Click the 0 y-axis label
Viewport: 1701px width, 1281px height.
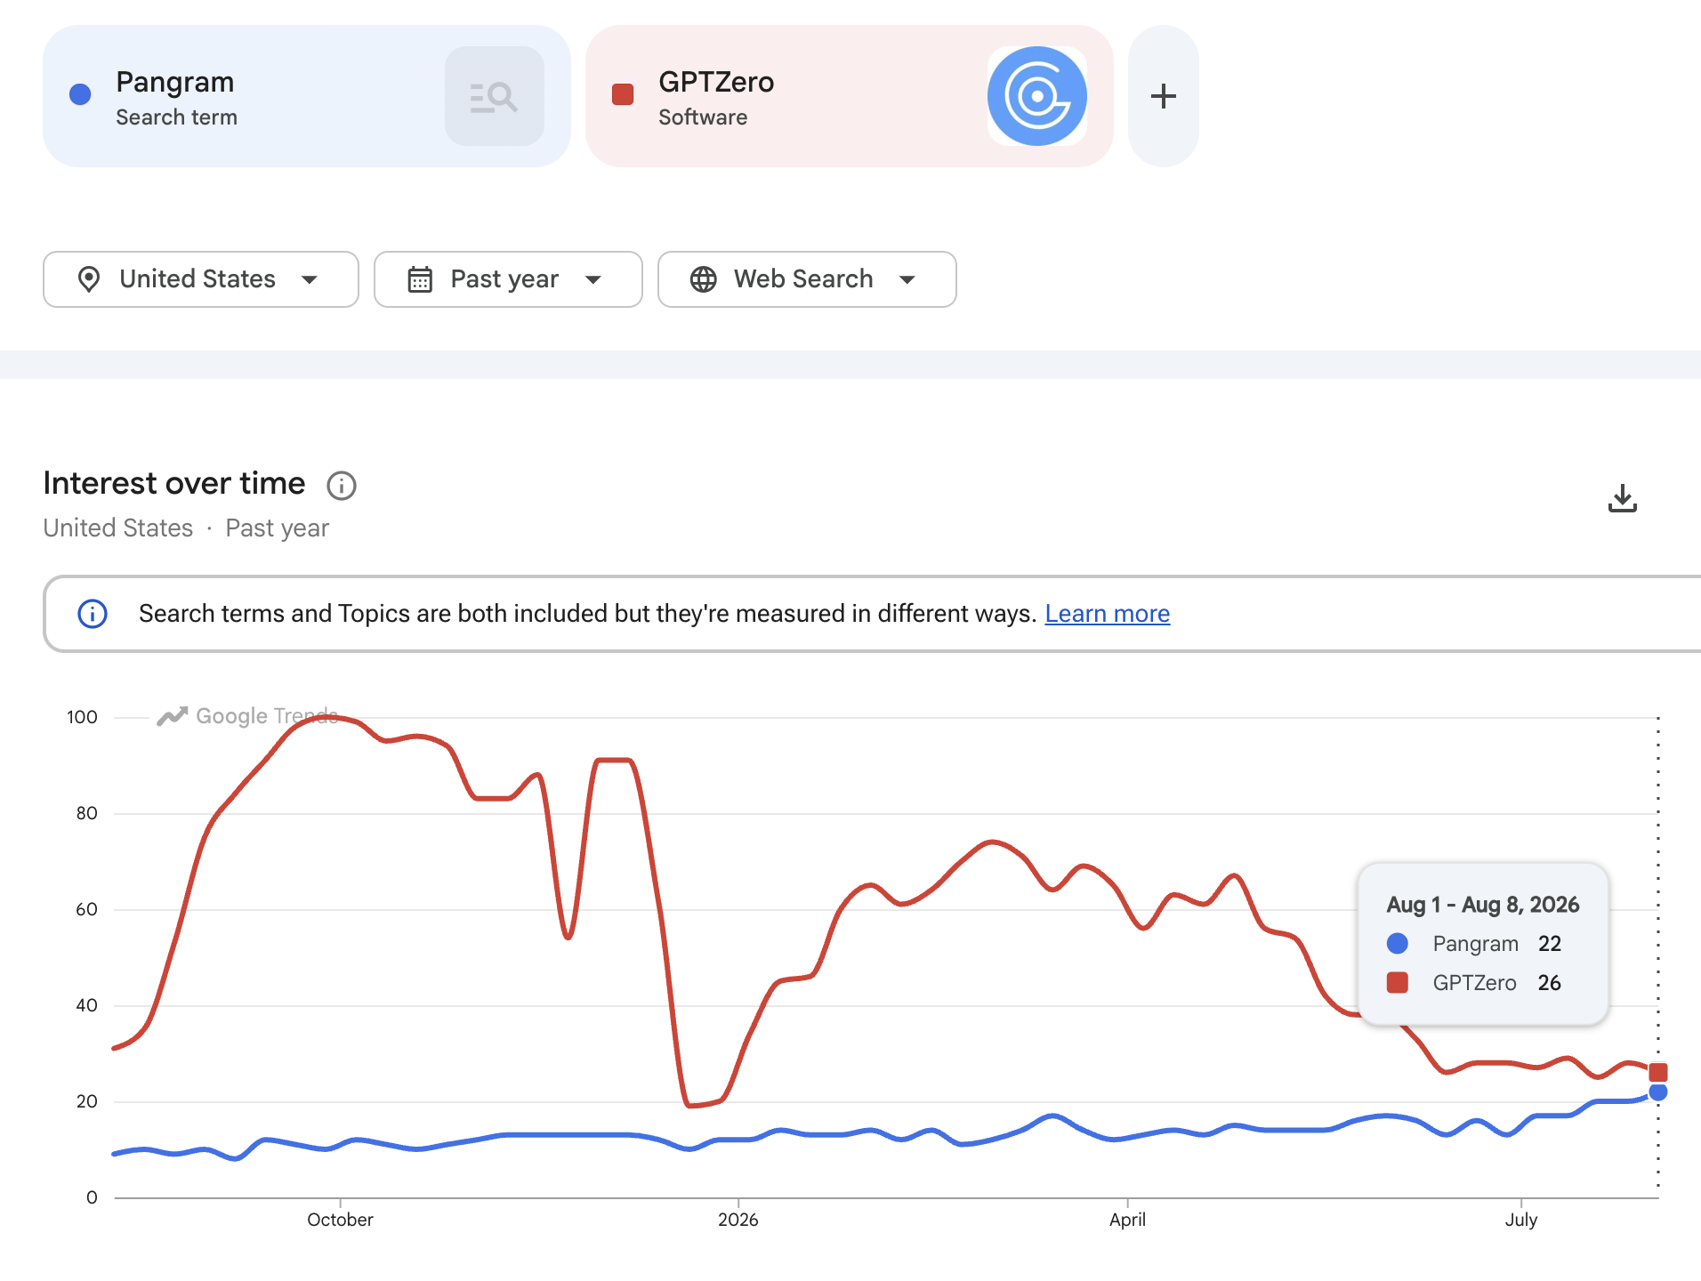point(92,1197)
